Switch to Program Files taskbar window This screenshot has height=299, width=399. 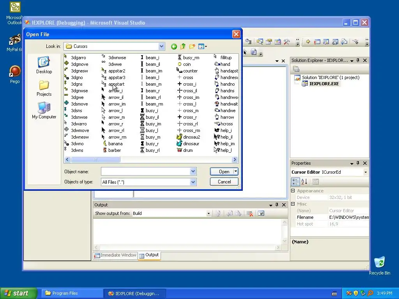(x=72, y=294)
